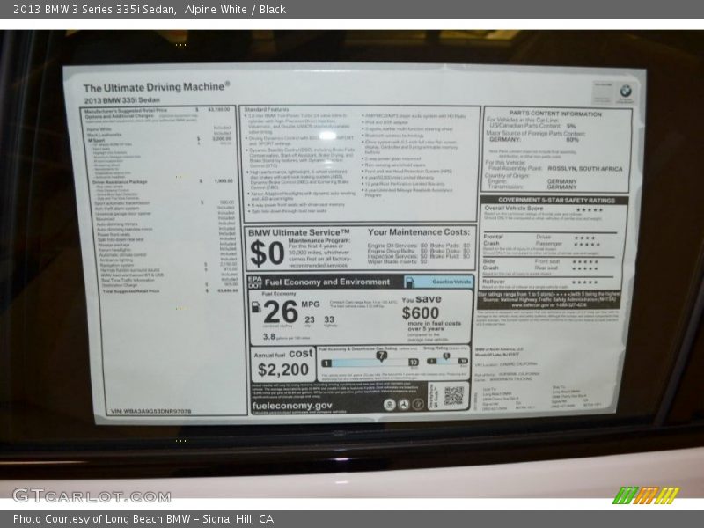Click 'Total Suggested Retail Price' line
This screenshot has height=528, width=704.
pyautogui.click(x=131, y=291)
